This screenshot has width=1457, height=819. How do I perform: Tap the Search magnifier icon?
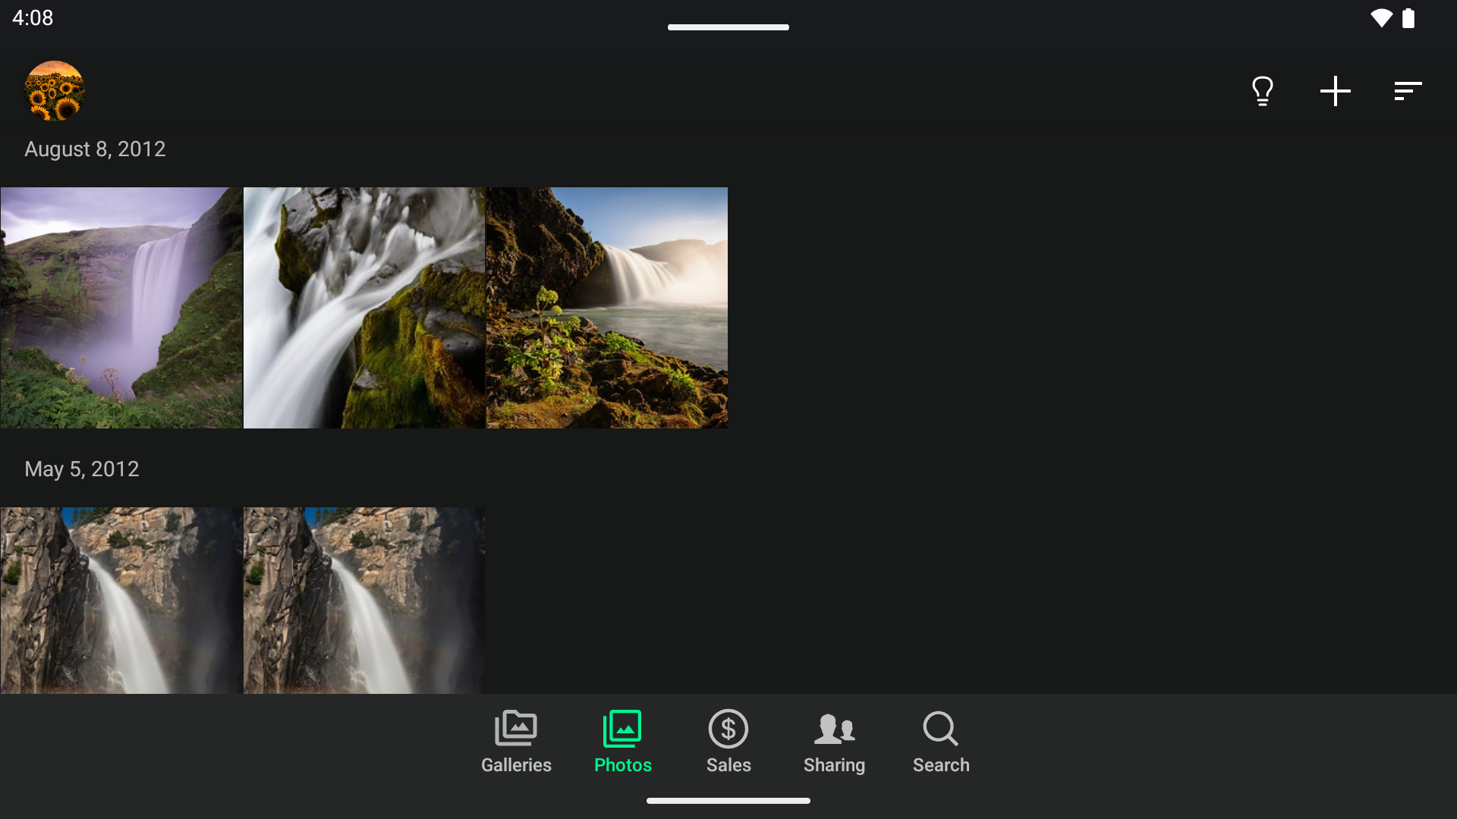(x=940, y=728)
